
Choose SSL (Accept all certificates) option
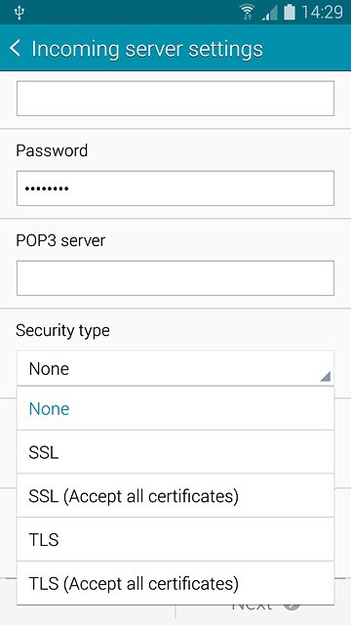(x=175, y=496)
